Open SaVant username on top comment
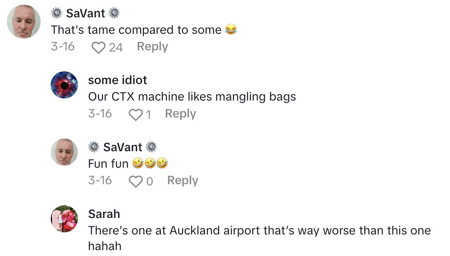This screenshot has height=256, width=450. (x=85, y=14)
